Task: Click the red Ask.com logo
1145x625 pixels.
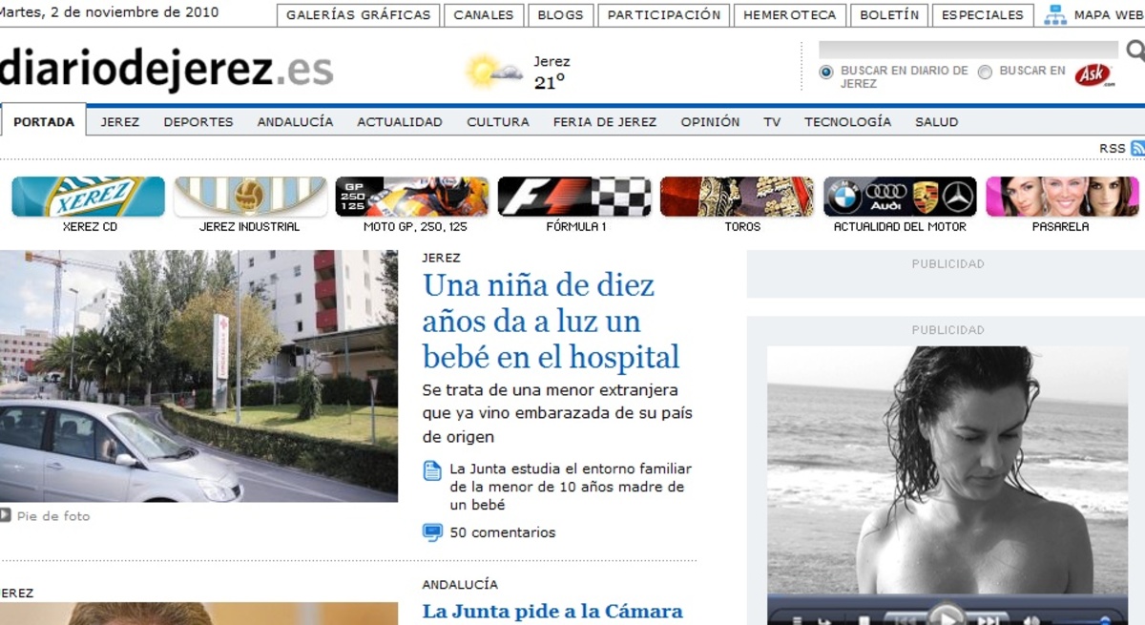Action: click(1093, 74)
